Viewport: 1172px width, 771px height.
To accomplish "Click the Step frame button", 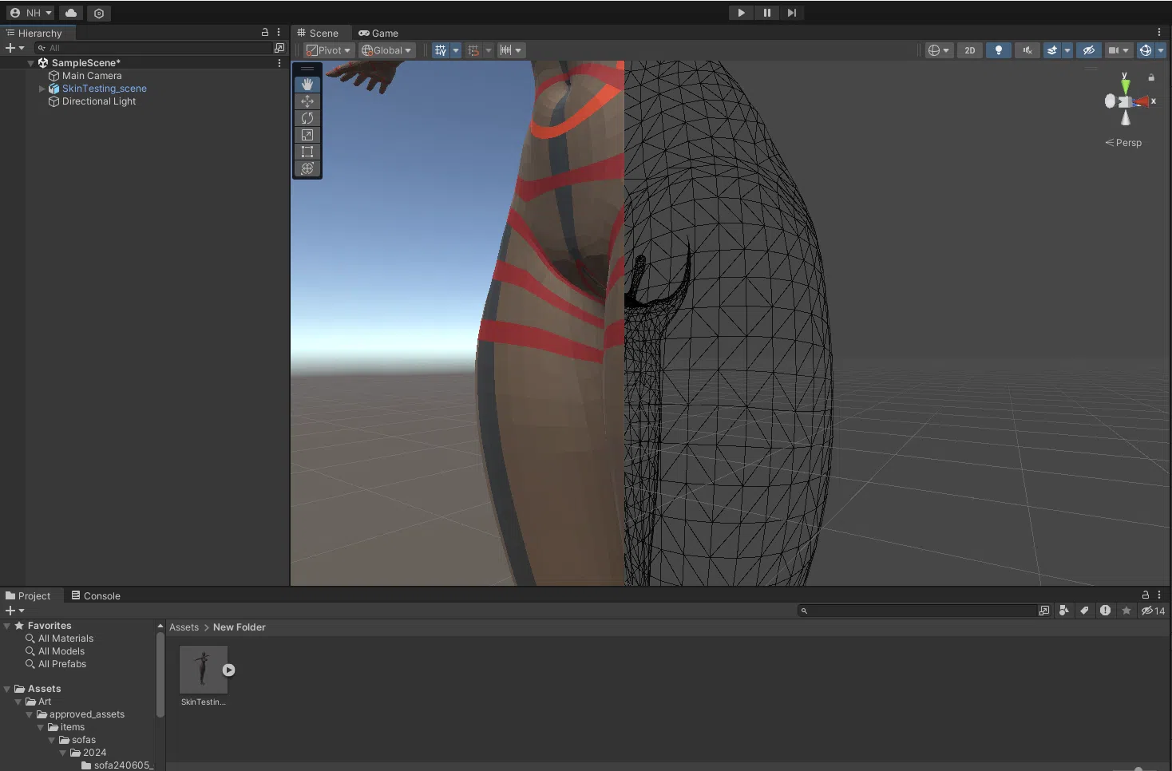I will pyautogui.click(x=791, y=13).
